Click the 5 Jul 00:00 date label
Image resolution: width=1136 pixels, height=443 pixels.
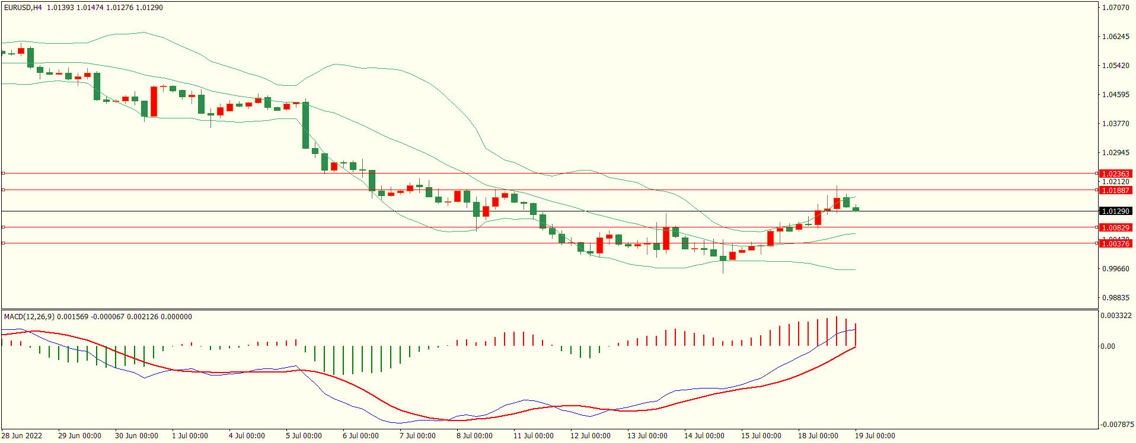pos(304,436)
